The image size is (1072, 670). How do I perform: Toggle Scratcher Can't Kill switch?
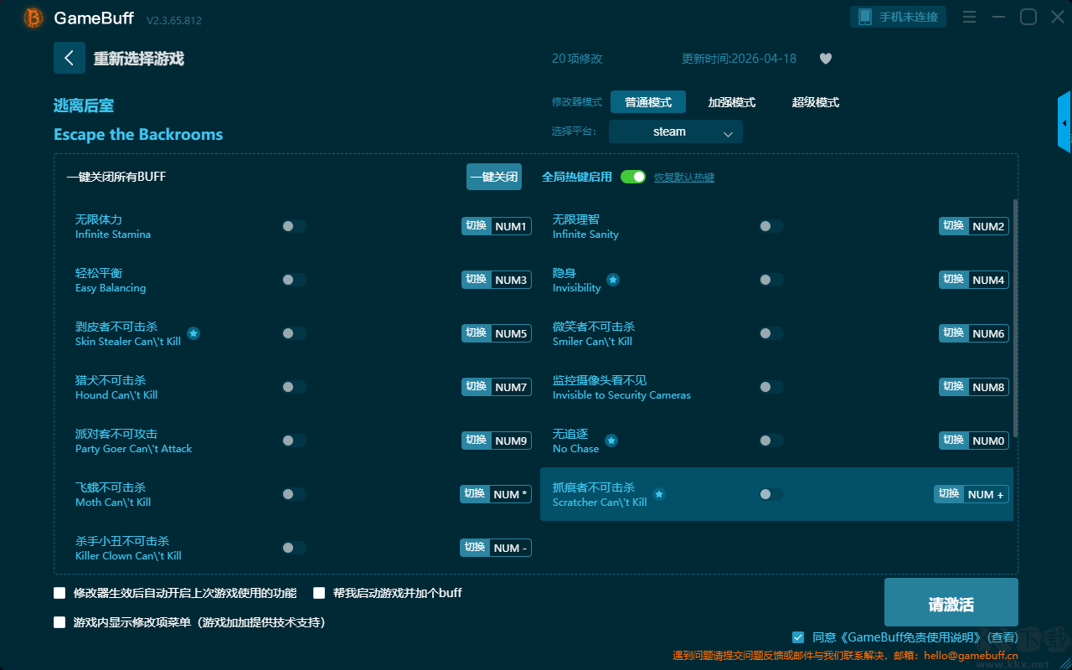[x=771, y=494]
